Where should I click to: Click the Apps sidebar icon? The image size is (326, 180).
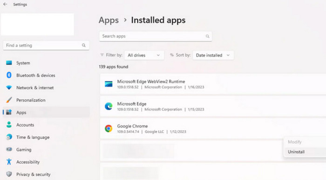pos(9,112)
